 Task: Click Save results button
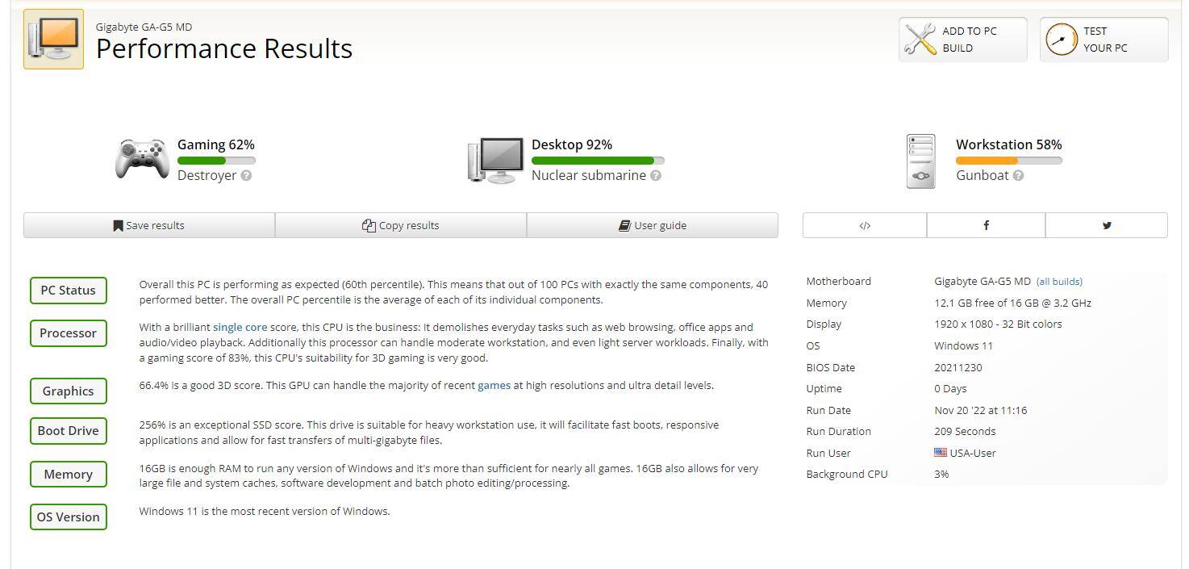pyautogui.click(x=149, y=226)
